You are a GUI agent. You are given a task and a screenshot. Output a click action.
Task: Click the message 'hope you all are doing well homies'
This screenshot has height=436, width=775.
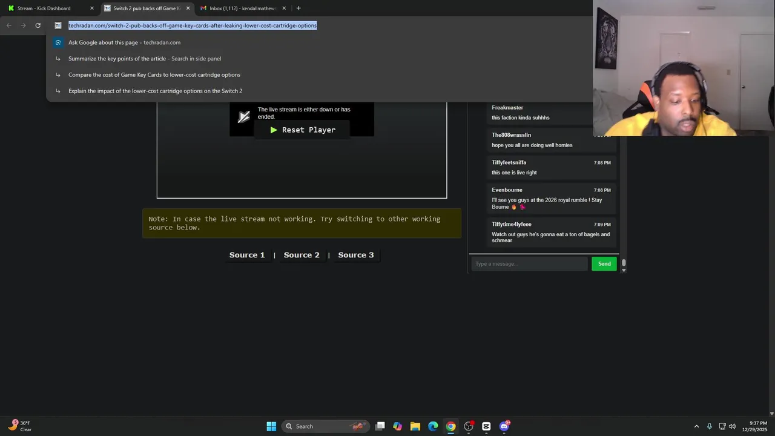pyautogui.click(x=532, y=145)
